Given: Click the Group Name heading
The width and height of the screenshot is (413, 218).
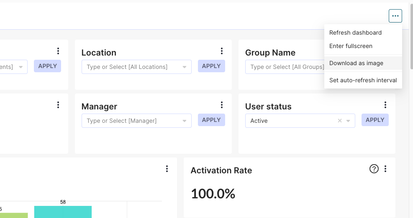Looking at the screenshot, I should point(270,53).
